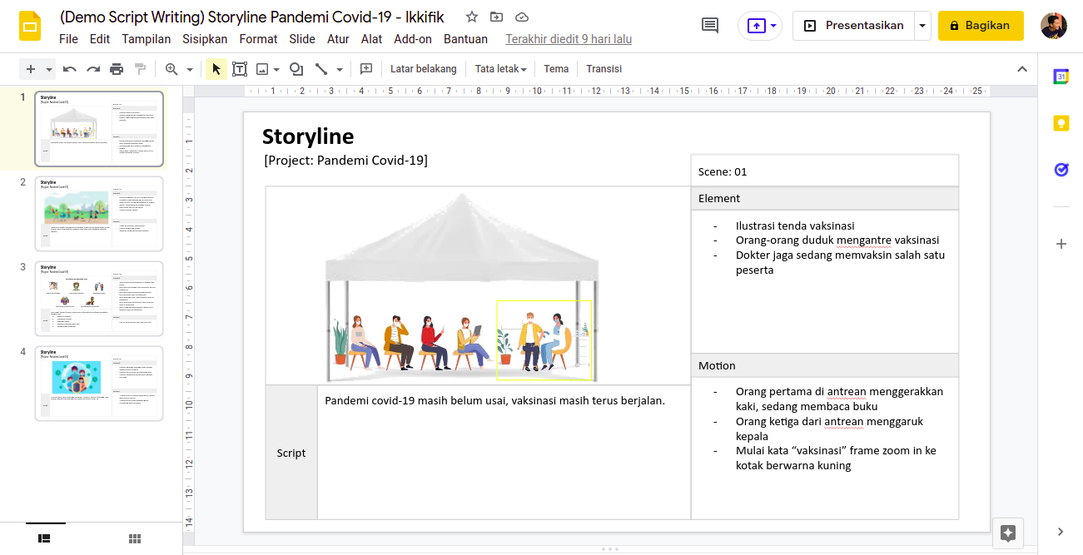Star this presentation

(x=472, y=17)
